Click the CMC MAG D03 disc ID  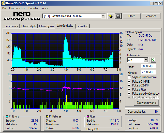pos(148,40)
